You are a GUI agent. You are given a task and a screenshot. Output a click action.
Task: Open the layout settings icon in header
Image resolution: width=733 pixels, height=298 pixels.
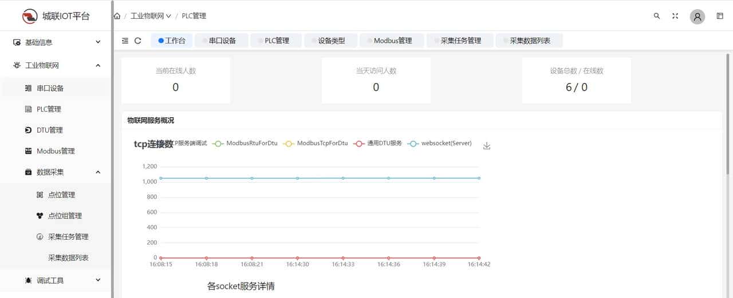click(720, 16)
